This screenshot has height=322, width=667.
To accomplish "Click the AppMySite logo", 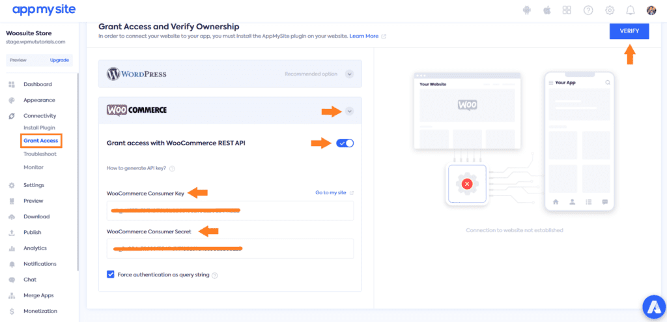I will [x=44, y=9].
